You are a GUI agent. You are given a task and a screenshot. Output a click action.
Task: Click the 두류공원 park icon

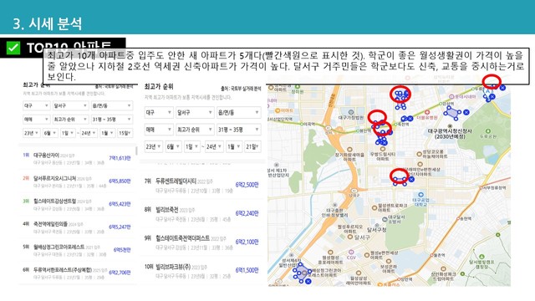488,131
